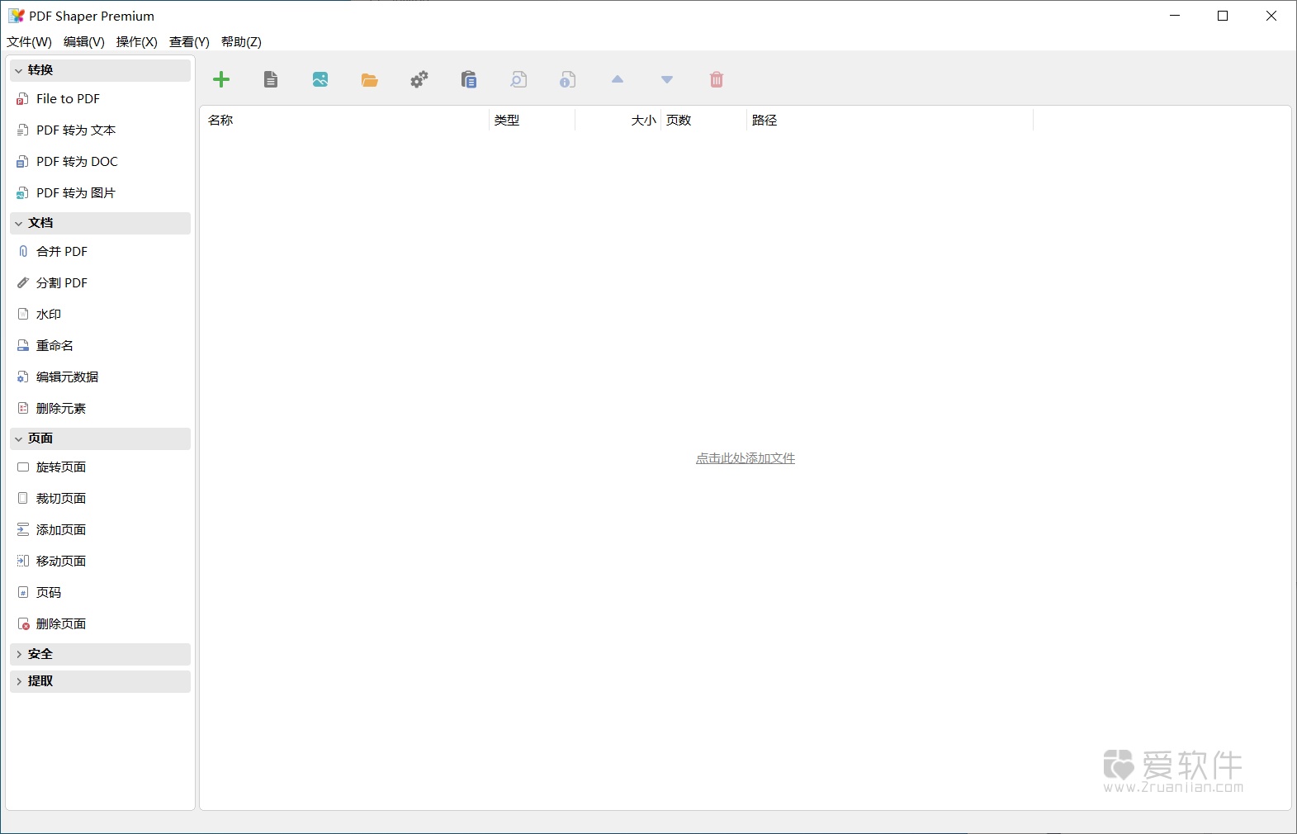1297x834 pixels.
Task: Click the 删除元素 icon
Action: (x=23, y=408)
